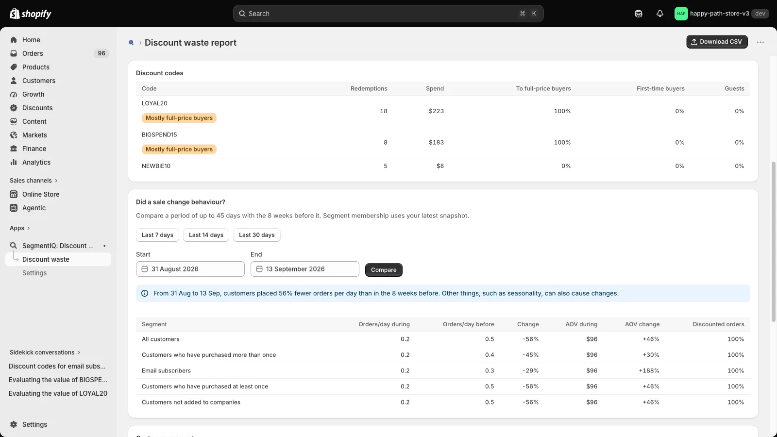Click the Start date field 31 August 2026
The width and height of the screenshot is (777, 437).
tap(190, 269)
